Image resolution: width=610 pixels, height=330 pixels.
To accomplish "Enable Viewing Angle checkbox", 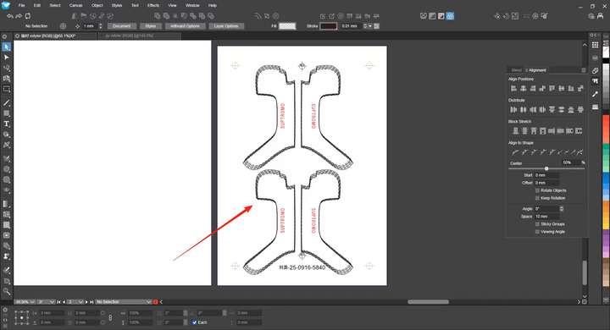I will pyautogui.click(x=537, y=232).
